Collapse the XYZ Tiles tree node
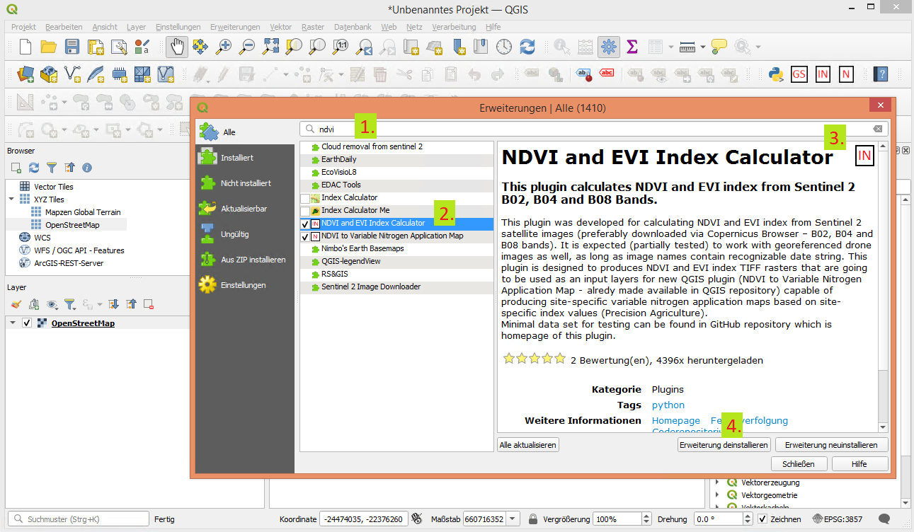The width and height of the screenshot is (914, 532). click(x=12, y=199)
